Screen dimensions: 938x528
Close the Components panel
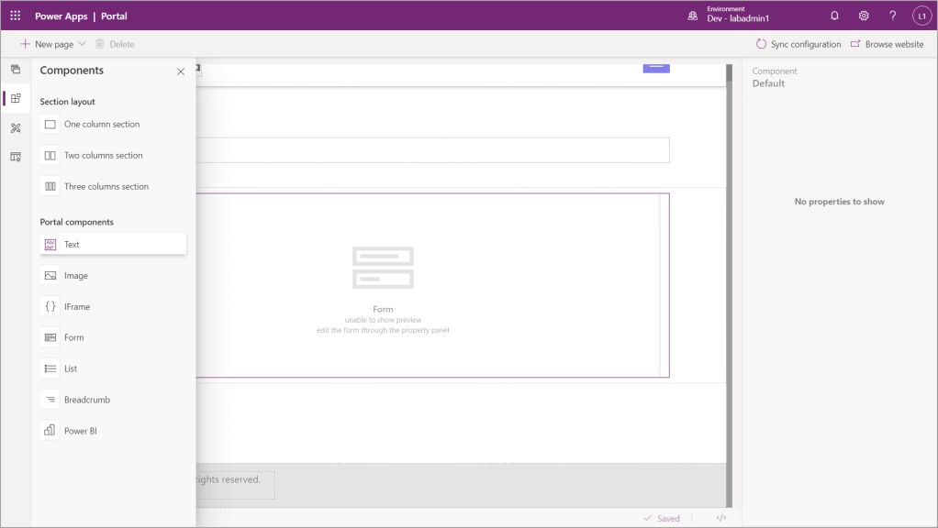click(x=181, y=71)
